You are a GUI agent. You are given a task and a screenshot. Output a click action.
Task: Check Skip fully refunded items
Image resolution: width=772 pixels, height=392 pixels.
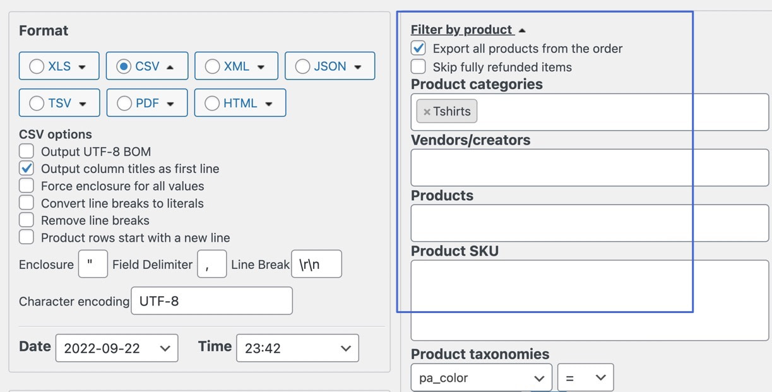[419, 67]
